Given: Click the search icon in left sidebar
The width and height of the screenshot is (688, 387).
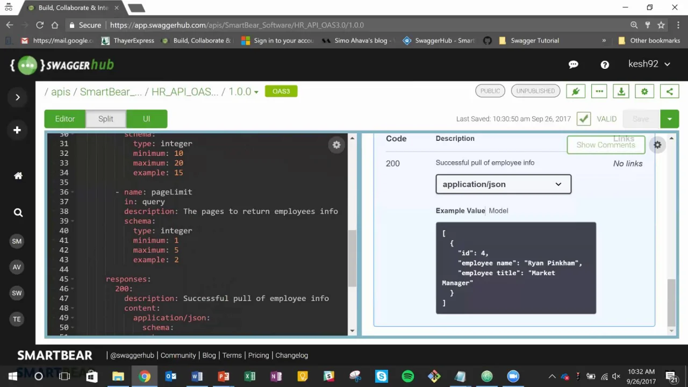Looking at the screenshot, I should pos(18,213).
